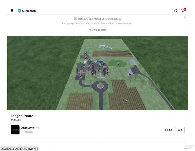The height and width of the screenshot is (151, 195).
Task: Select the annotation marker on green lawn
Action: 119,64
